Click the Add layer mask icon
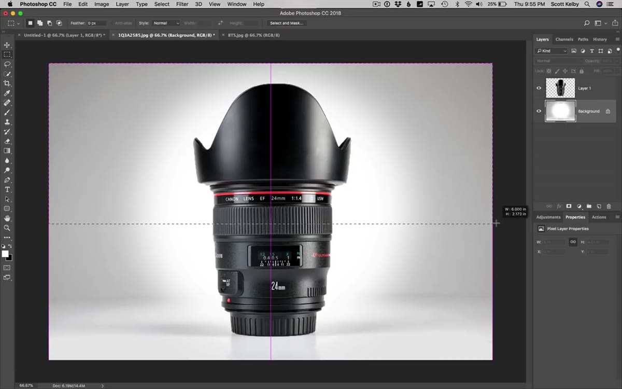622x389 pixels. tap(569, 206)
